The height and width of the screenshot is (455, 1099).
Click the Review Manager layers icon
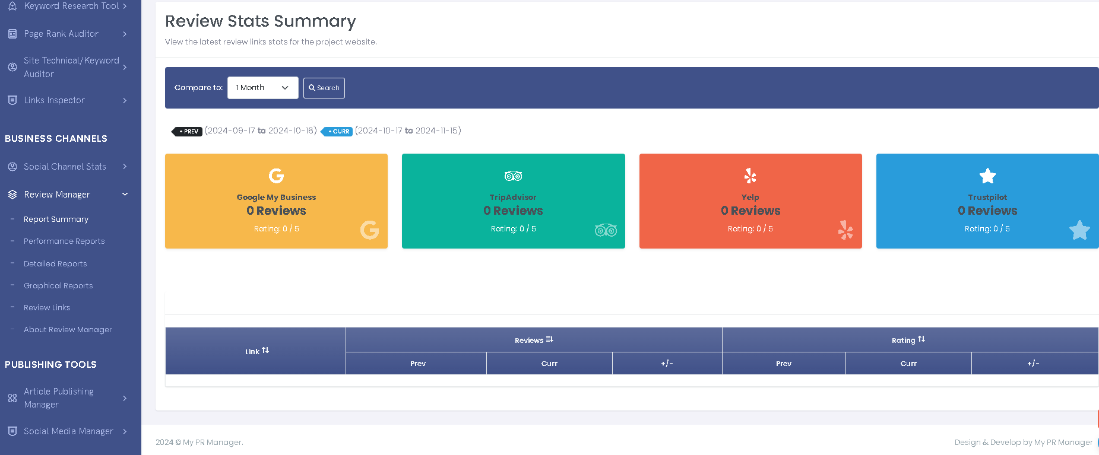point(12,195)
